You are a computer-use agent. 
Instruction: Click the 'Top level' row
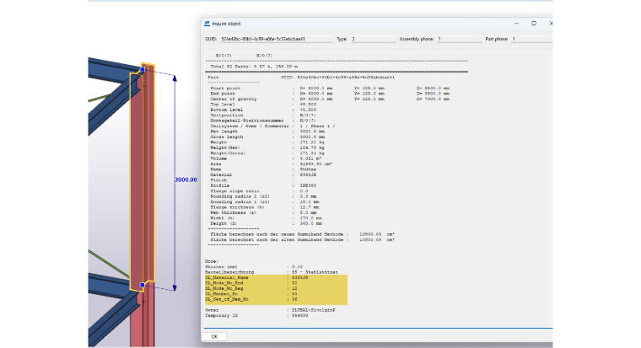click(263, 104)
